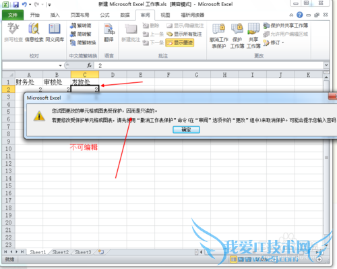Screen dimensions: 337x269
Task: Click Protect Workbook (保护工作簿) icon
Action: click(237, 36)
